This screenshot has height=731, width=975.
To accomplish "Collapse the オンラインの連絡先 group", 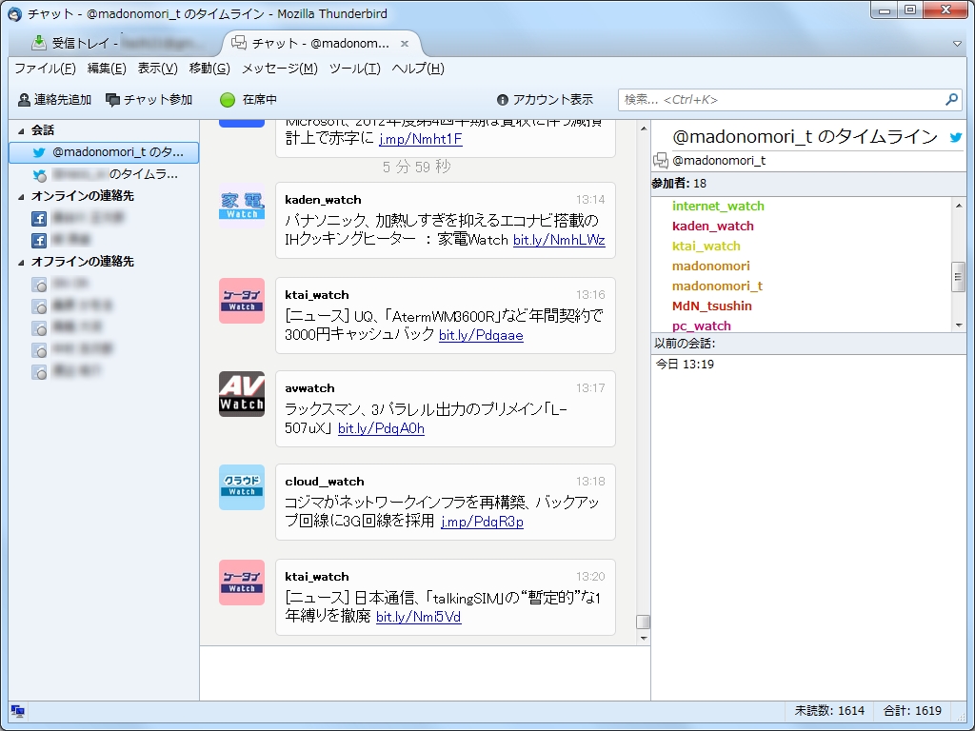I will [x=21, y=198].
